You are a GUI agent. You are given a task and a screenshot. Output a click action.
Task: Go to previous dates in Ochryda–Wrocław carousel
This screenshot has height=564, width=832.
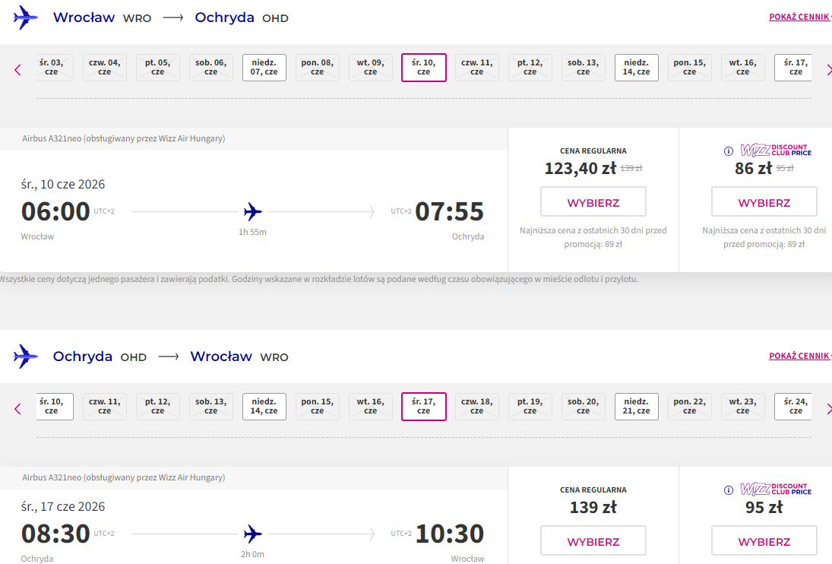point(17,408)
